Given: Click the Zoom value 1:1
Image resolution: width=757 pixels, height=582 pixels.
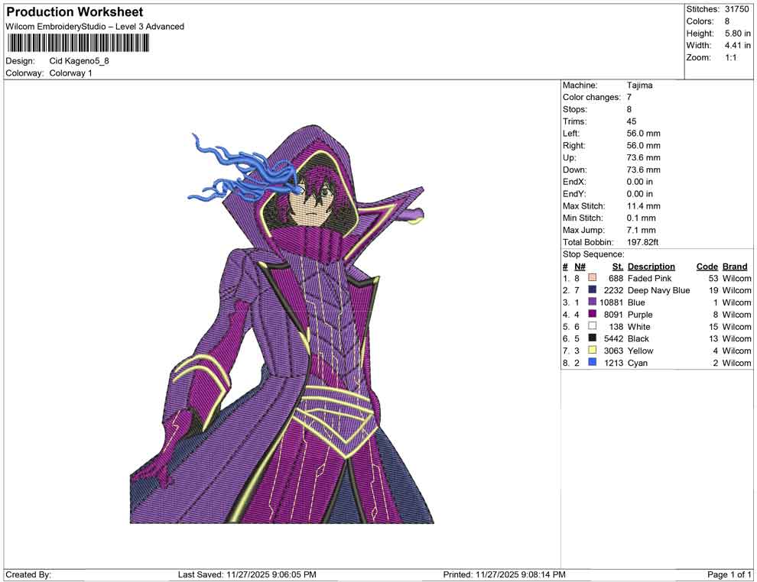Looking at the screenshot, I should [x=731, y=57].
